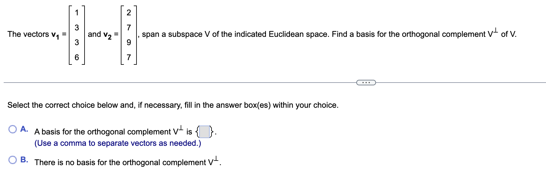Click the choice A label text
The width and height of the screenshot is (546, 186).
24,129
